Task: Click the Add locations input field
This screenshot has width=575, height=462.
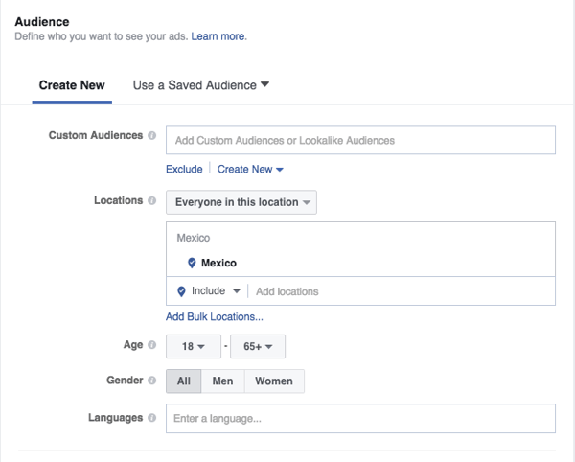Action: click(403, 291)
